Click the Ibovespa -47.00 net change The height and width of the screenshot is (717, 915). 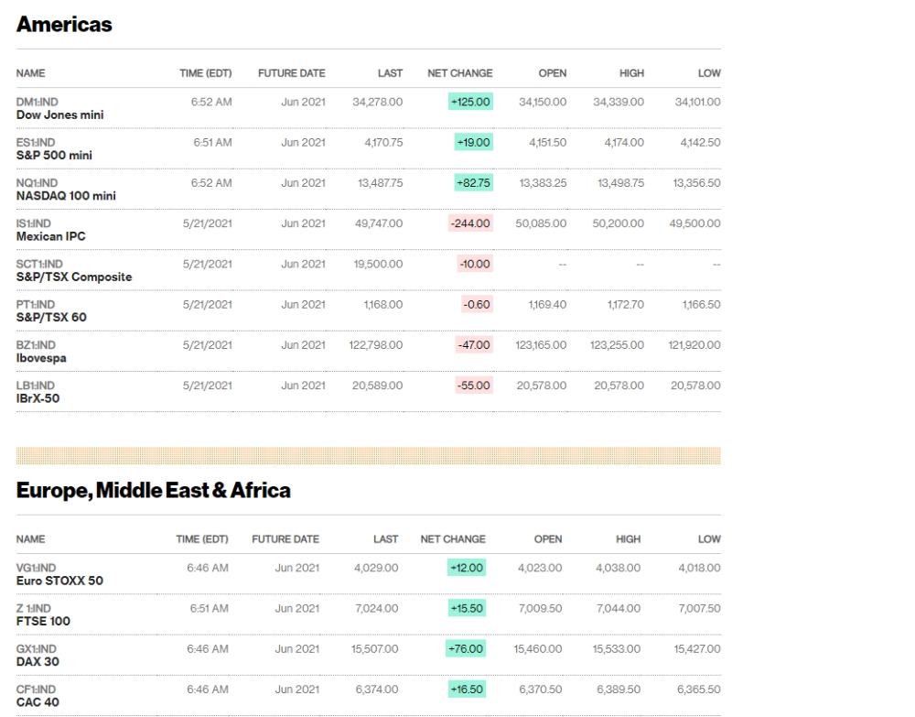[x=474, y=344]
